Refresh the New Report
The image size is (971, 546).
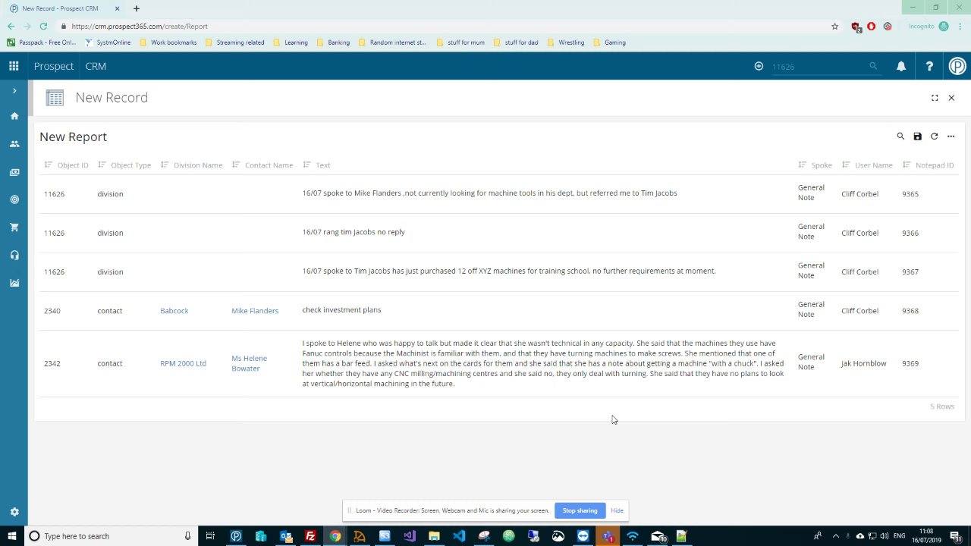coord(934,136)
